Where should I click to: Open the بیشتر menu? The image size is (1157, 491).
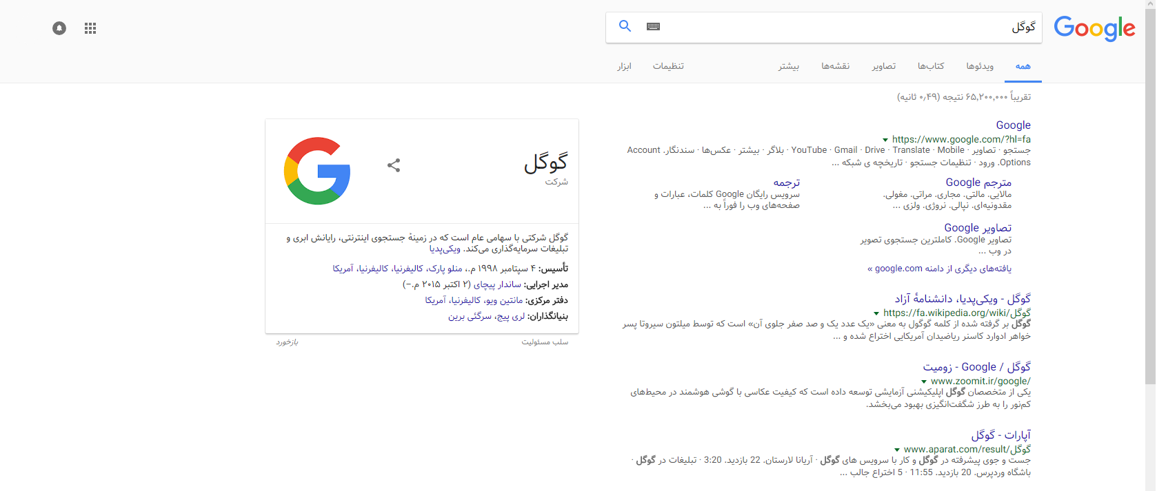(789, 66)
